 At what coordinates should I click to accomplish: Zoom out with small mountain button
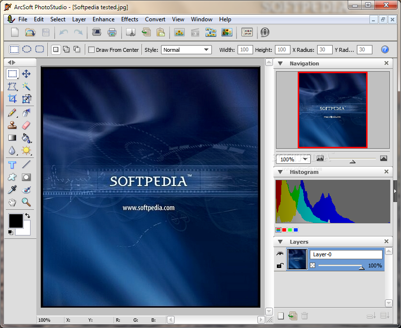tap(320, 158)
